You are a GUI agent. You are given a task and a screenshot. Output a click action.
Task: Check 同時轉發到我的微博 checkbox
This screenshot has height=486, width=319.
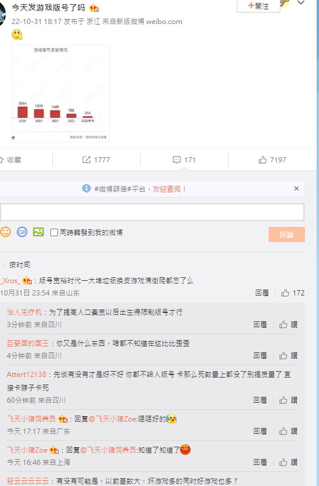pos(54,233)
